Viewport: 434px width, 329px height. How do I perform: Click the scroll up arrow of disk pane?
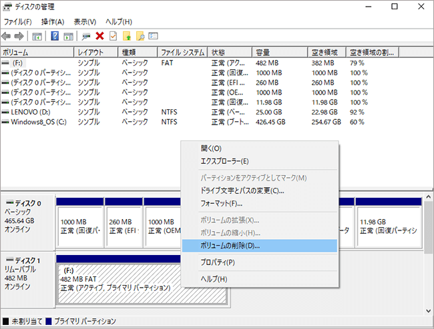coord(428,196)
